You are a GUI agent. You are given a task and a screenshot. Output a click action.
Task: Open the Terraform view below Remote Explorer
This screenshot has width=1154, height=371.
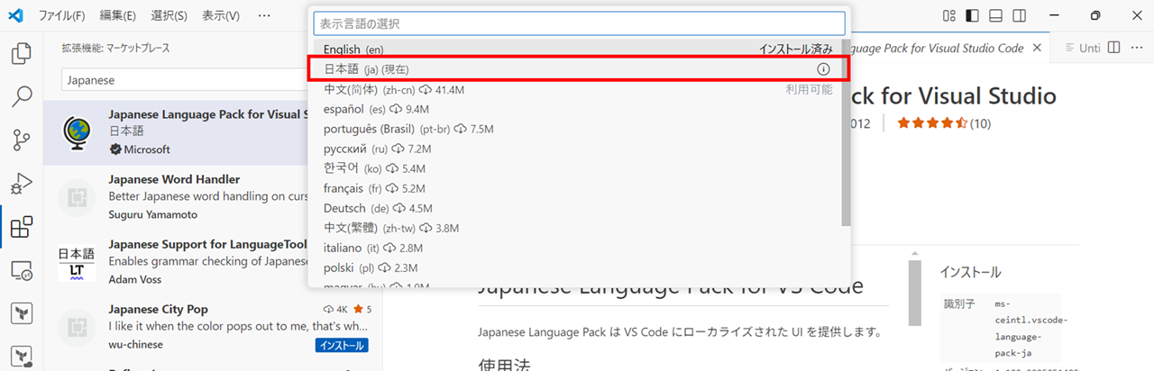[x=22, y=313]
